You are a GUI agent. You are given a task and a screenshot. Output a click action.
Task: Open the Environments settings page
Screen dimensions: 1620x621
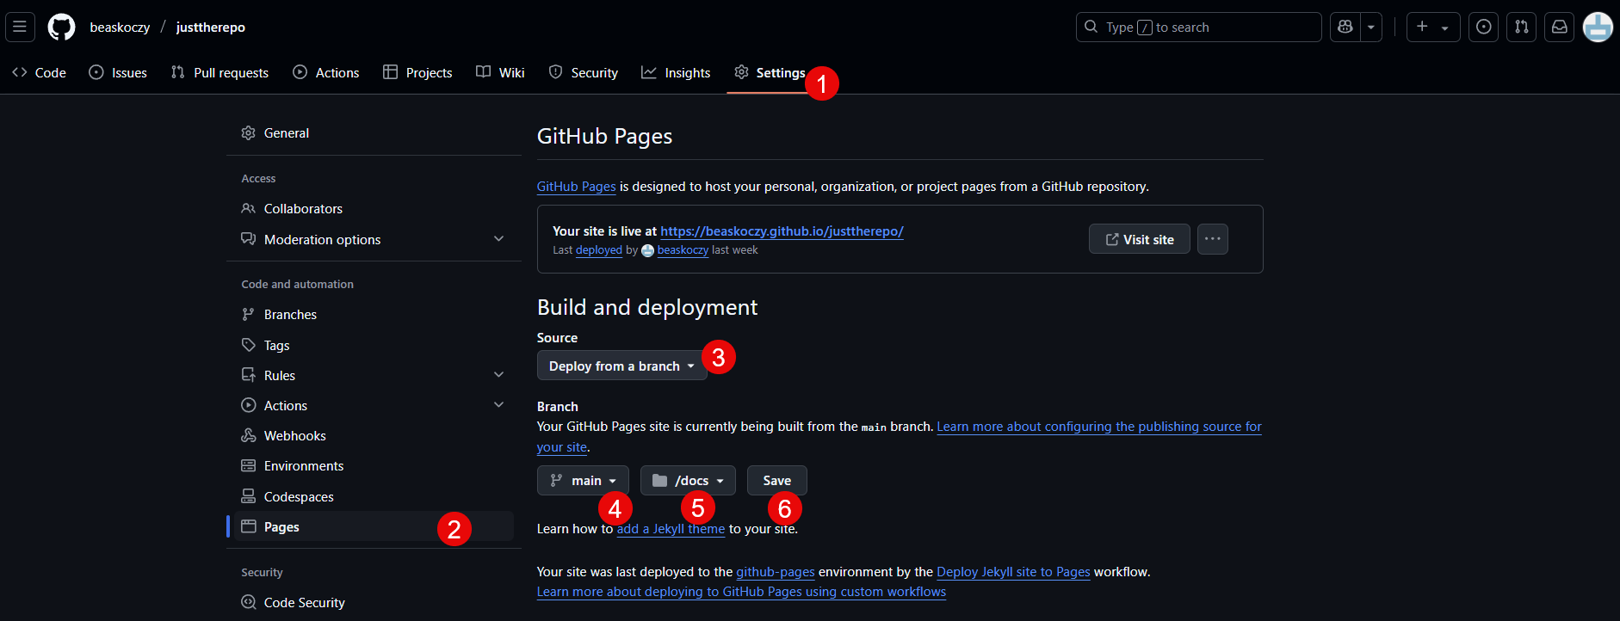pos(374,466)
